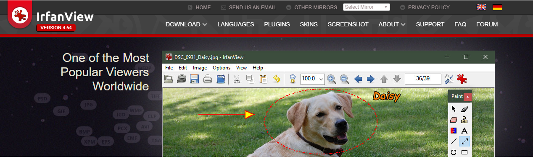Click the Print icon in toolbar
Viewport: 533px width, 159px height.
click(208, 79)
